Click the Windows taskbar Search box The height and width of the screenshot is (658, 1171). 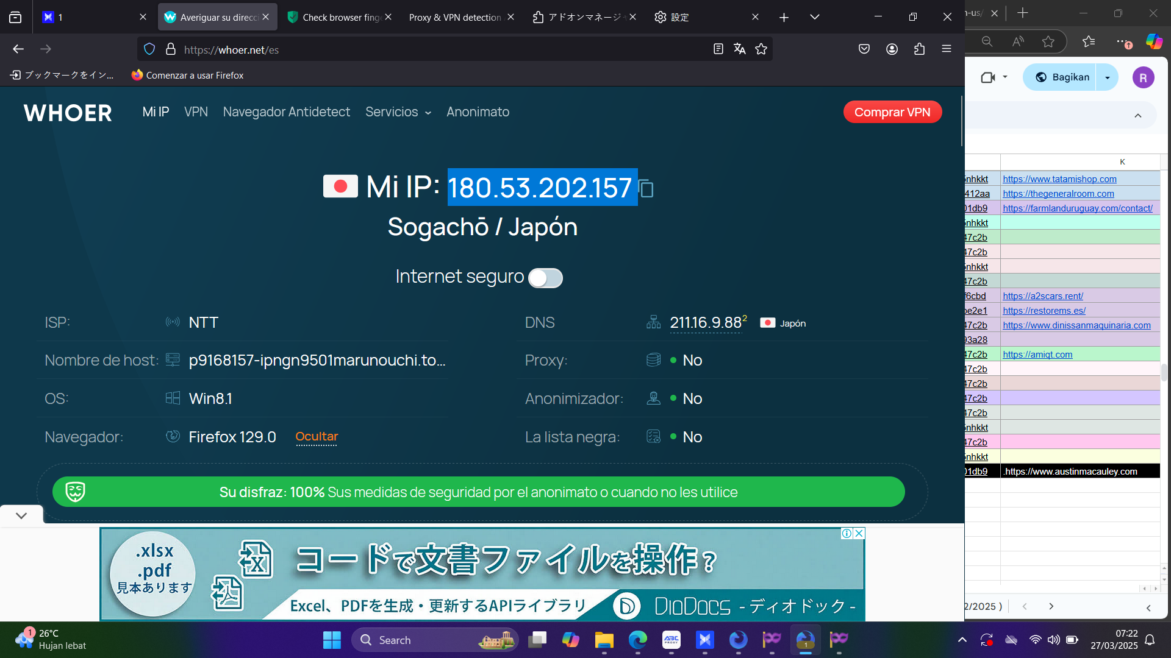click(434, 640)
